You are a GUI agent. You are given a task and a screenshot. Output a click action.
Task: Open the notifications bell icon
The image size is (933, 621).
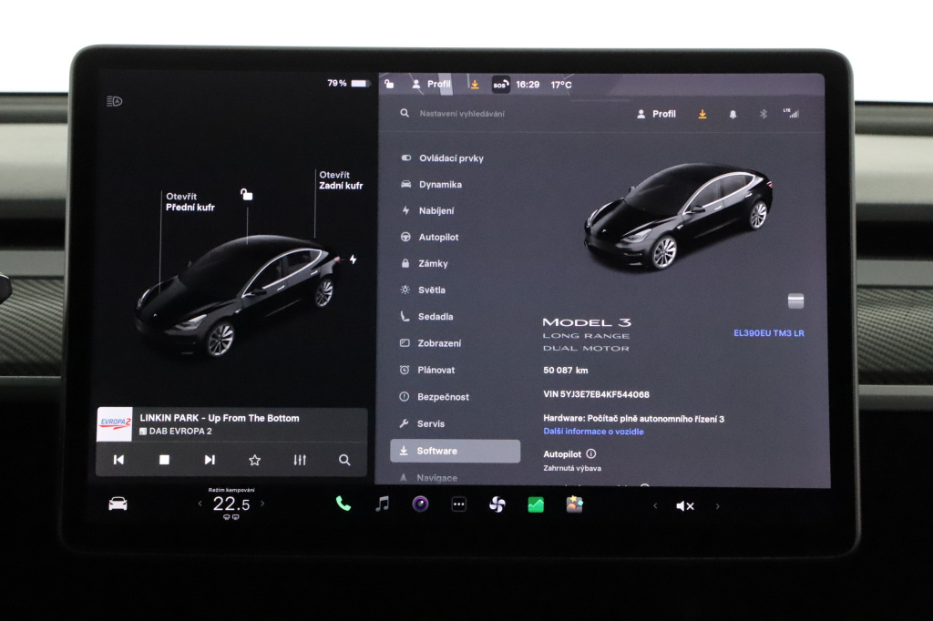[733, 114]
